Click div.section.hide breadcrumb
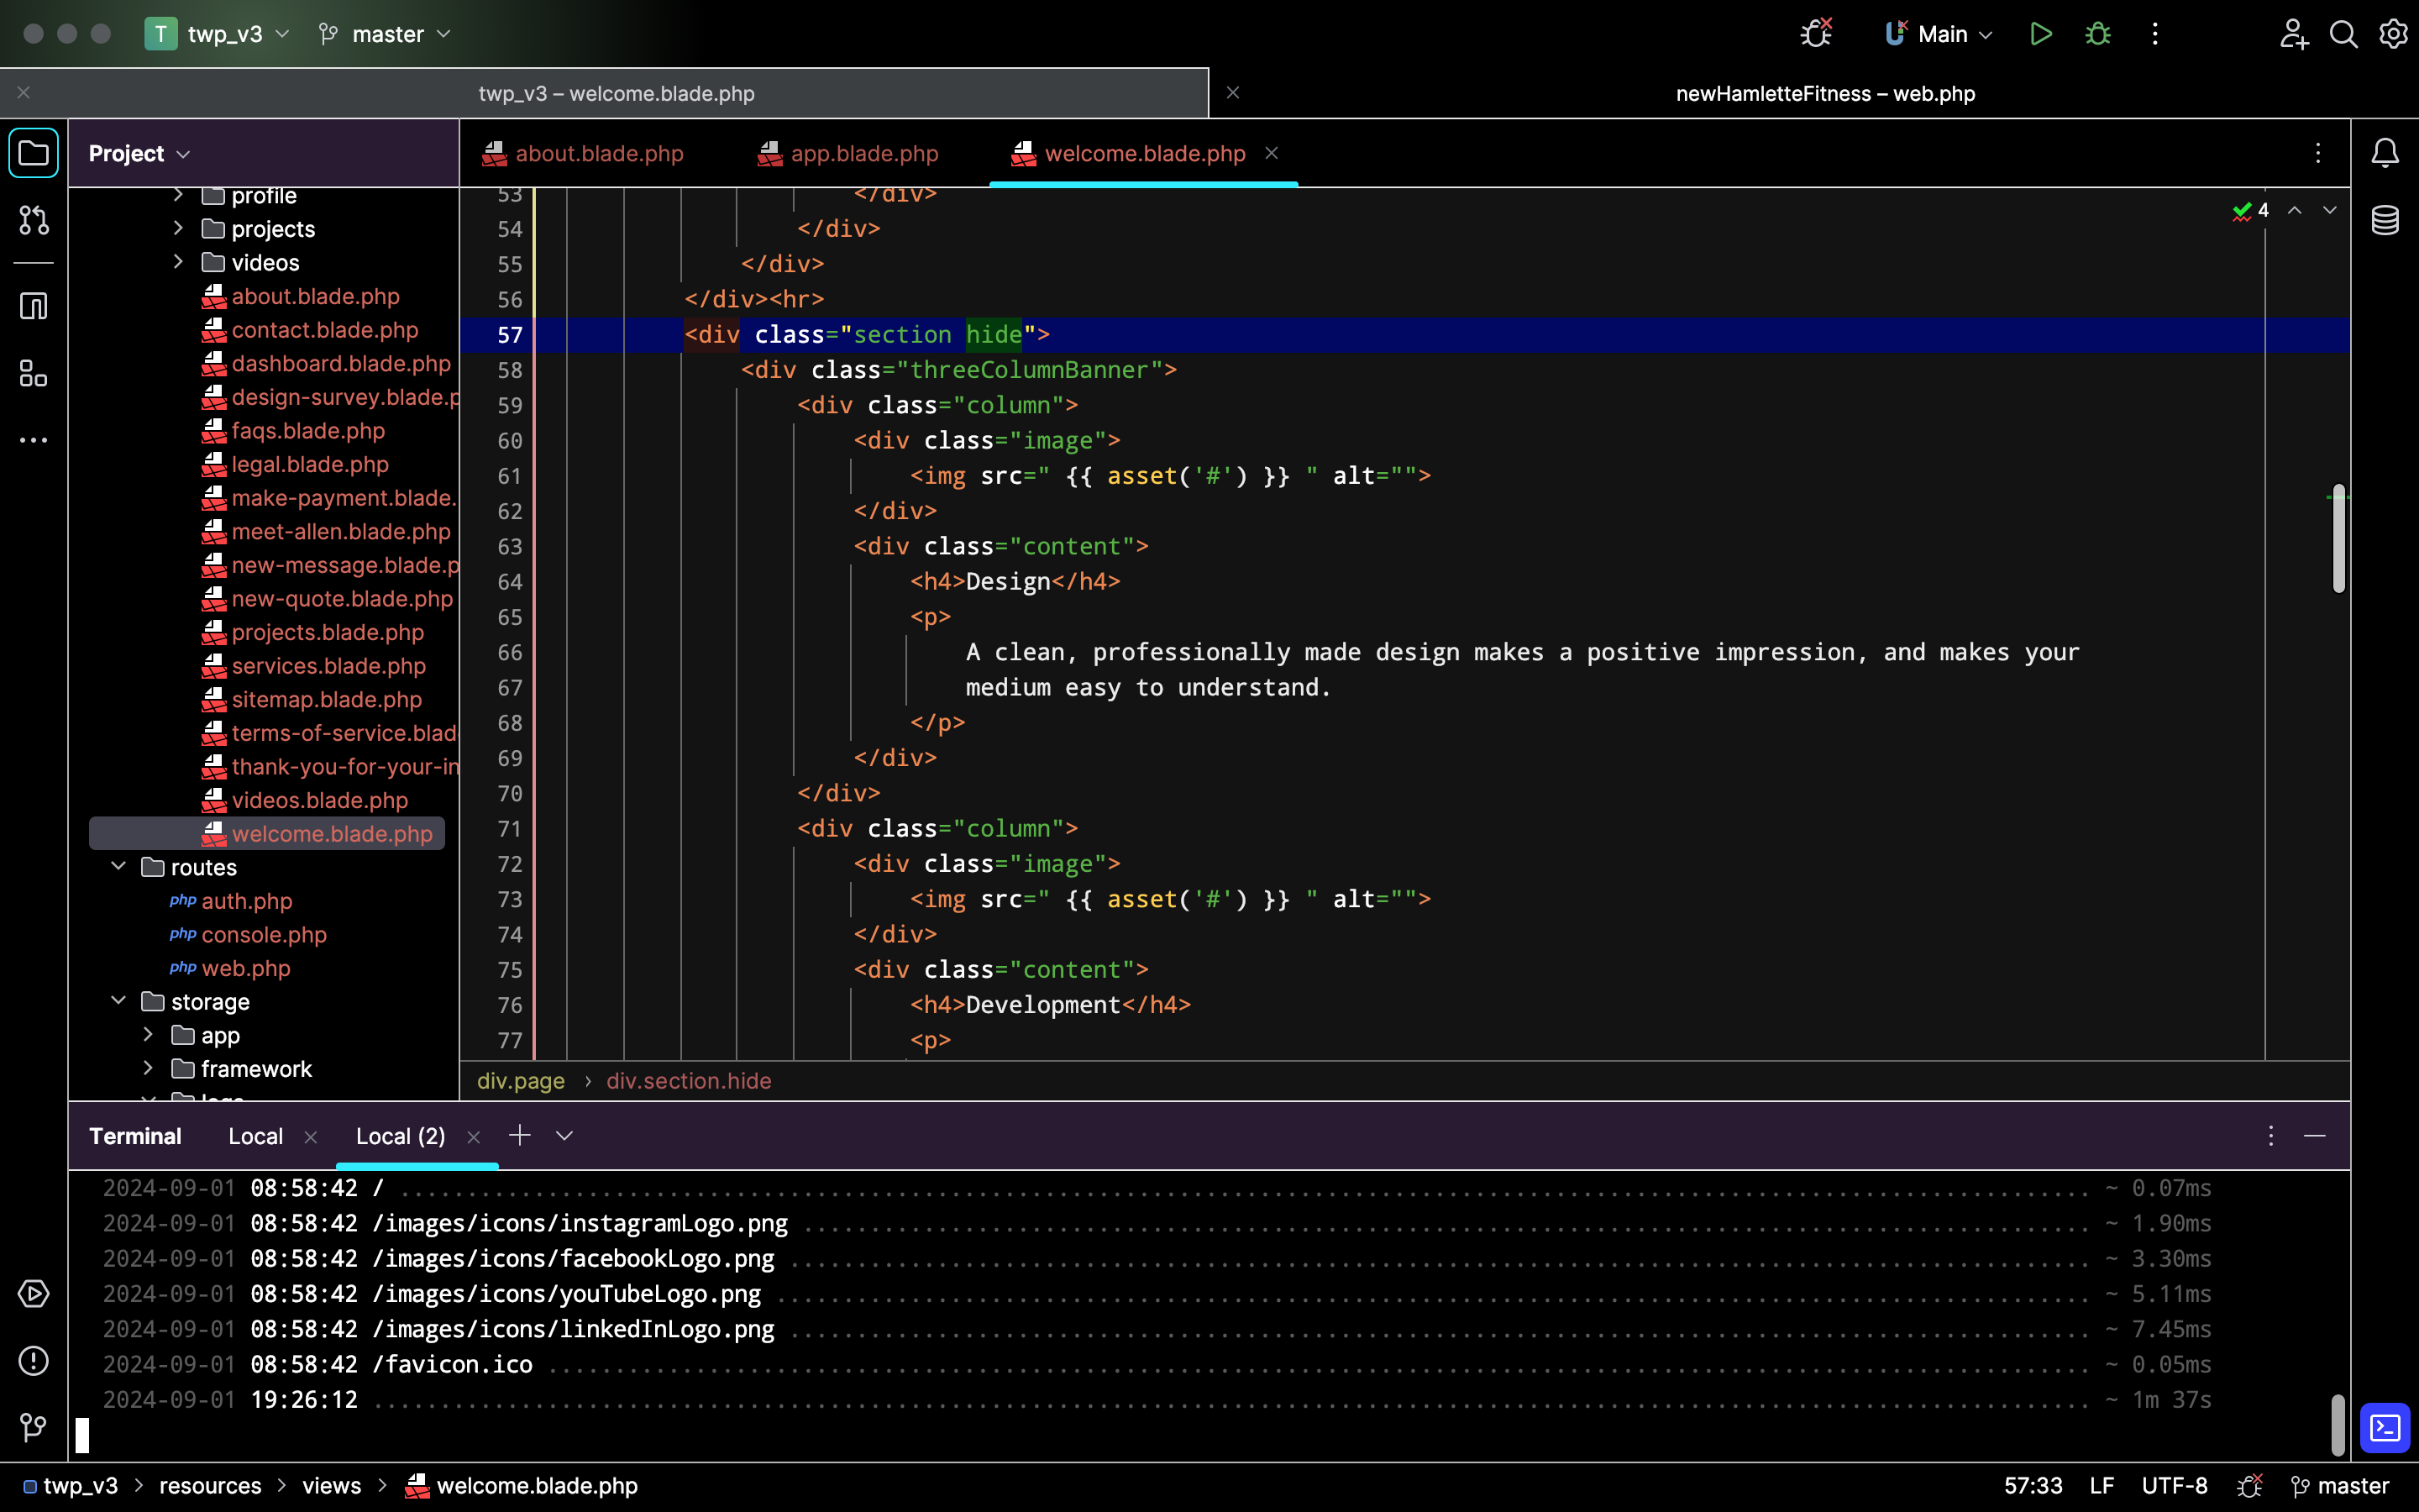This screenshot has width=2419, height=1512. click(x=689, y=1081)
